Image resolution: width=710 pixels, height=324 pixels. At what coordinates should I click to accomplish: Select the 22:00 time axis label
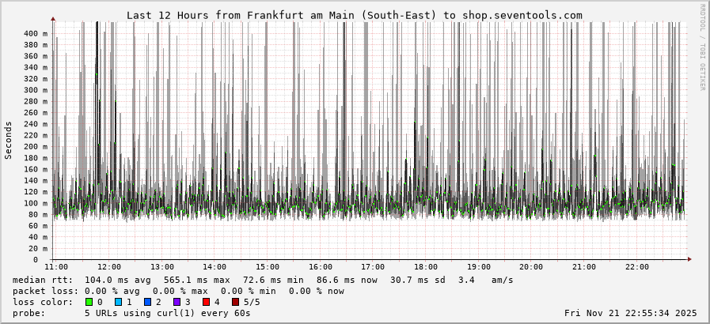[636, 267]
